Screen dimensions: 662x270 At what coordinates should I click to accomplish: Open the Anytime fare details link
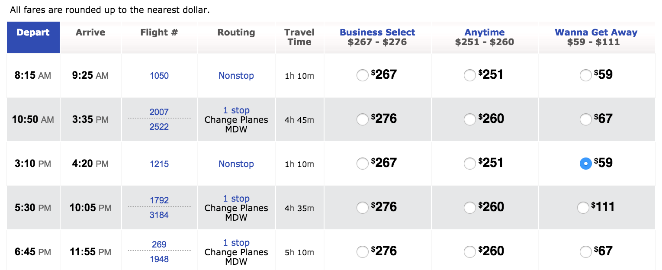coord(485,32)
